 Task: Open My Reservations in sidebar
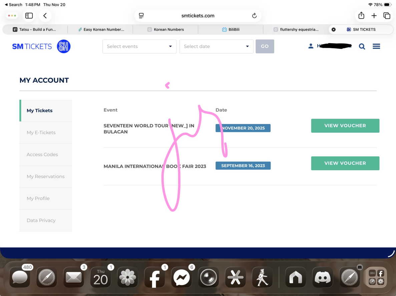[46, 176]
